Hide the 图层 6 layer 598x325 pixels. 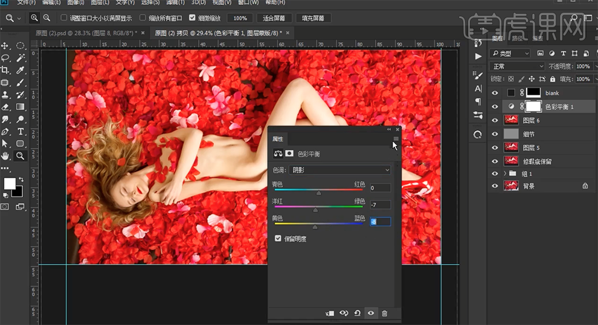point(495,121)
